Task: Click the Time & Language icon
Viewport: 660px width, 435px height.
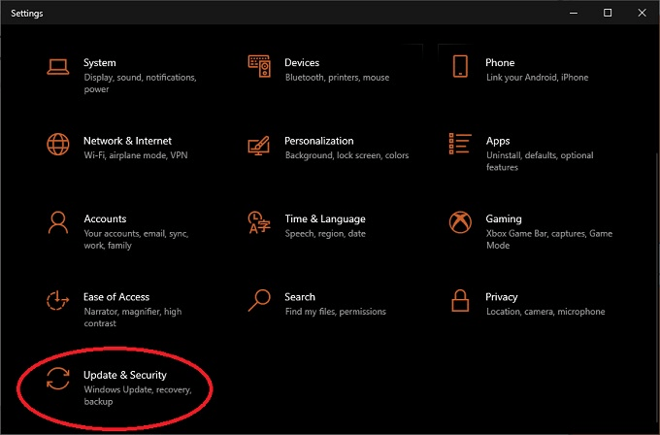Action: (258, 223)
